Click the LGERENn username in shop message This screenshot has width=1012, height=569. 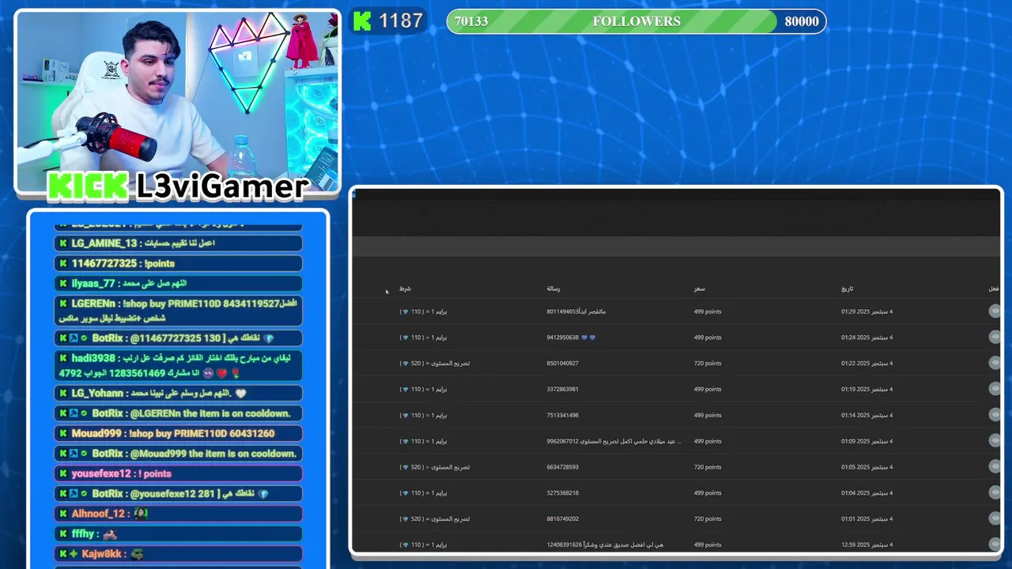(x=93, y=303)
